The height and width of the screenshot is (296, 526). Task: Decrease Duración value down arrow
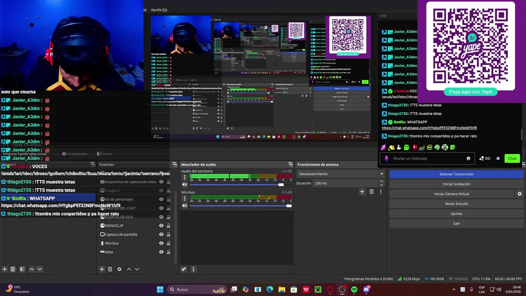381,185
